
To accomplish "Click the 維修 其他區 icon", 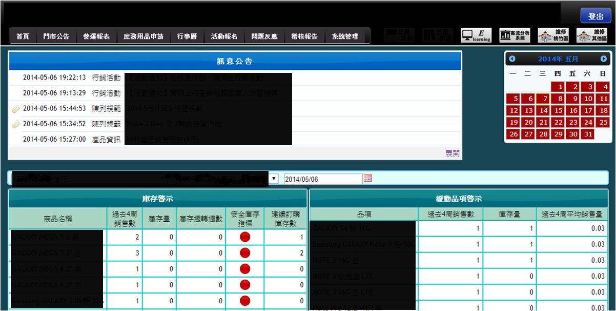I will (591, 35).
